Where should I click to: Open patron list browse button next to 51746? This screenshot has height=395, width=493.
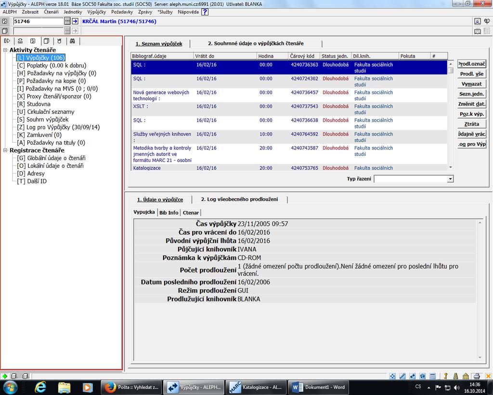point(67,21)
